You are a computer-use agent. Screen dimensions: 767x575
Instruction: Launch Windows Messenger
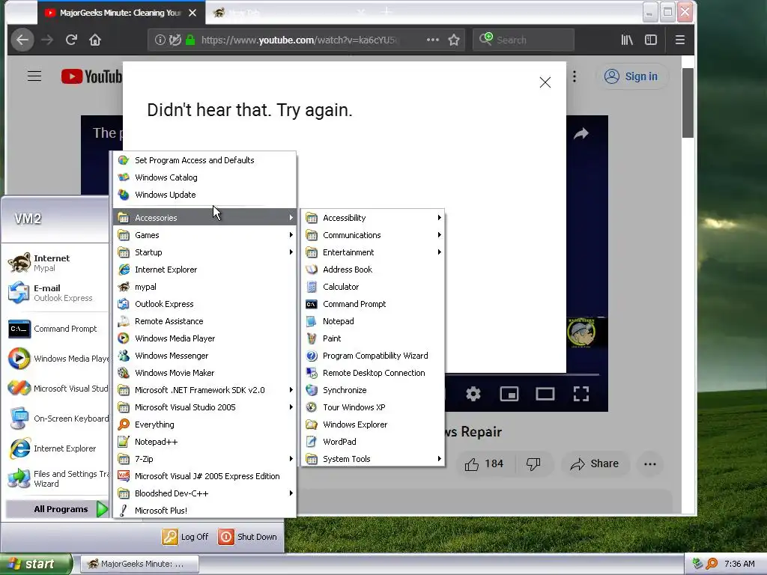pyautogui.click(x=204, y=356)
